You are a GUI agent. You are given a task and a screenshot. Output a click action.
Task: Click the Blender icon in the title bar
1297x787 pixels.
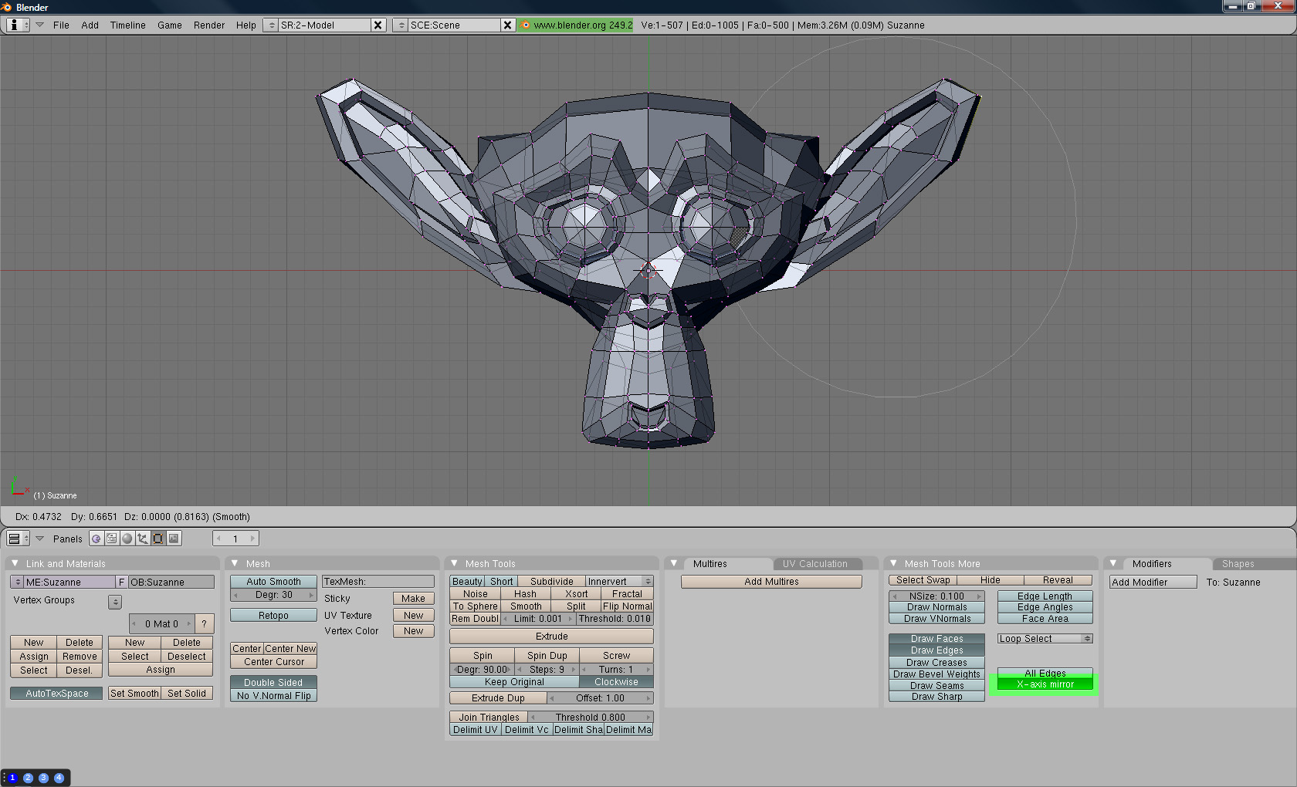coord(7,7)
